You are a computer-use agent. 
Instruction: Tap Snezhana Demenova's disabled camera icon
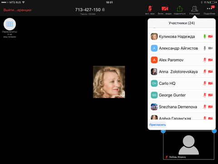coord(210,107)
